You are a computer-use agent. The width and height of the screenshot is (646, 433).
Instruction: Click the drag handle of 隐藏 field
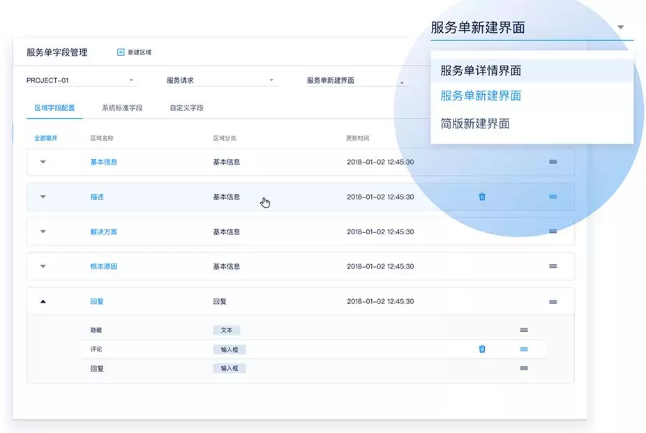pos(524,330)
